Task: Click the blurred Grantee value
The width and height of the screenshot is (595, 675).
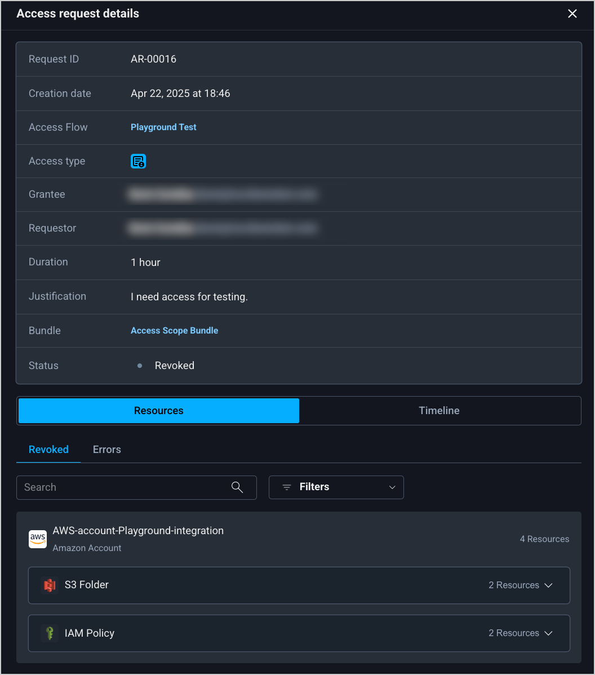Action: [x=223, y=195]
